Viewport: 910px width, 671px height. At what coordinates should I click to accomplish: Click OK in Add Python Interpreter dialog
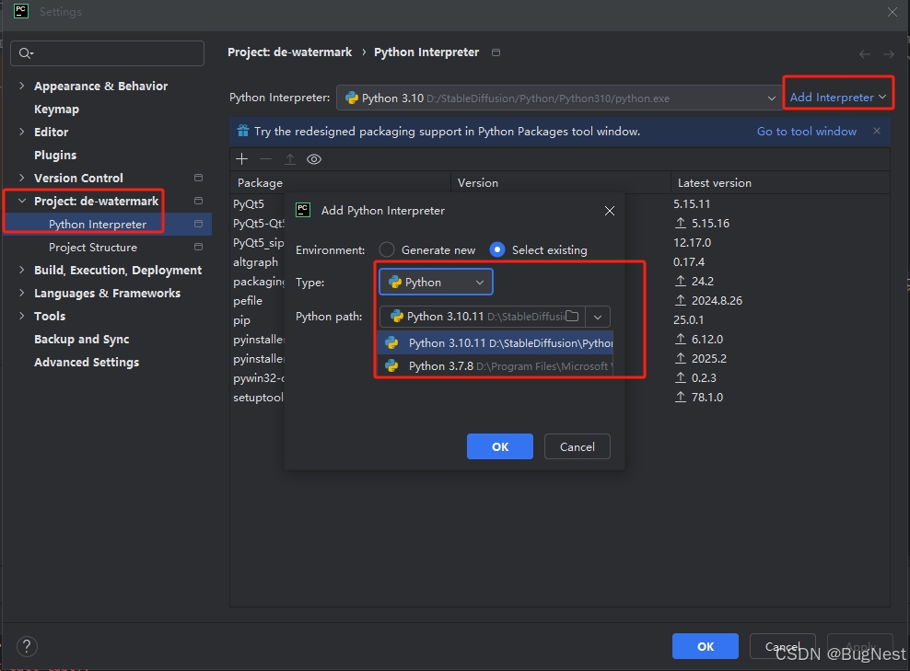pos(500,446)
